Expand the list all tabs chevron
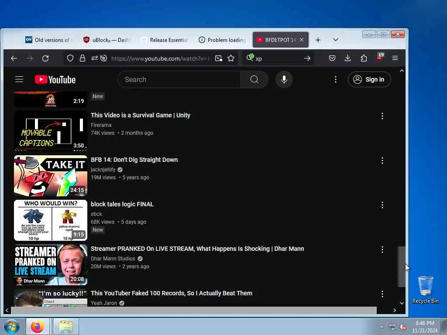447x335 pixels. [x=336, y=40]
